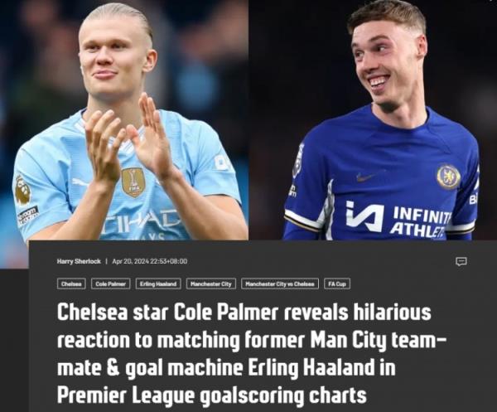
Task: Click the gold FIFA badge on the sky-blue shirt
Action: [x=133, y=182]
